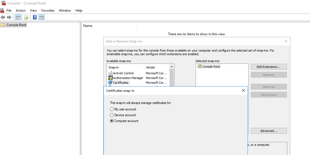Click the disabled Remove button

tap(269, 75)
